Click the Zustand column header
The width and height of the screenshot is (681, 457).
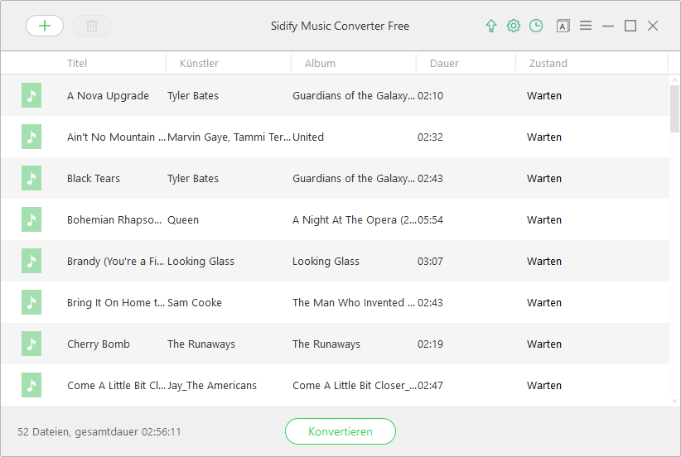click(548, 63)
